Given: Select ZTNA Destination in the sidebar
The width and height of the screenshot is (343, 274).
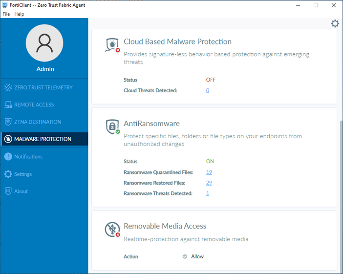Looking at the screenshot, I should pos(38,122).
